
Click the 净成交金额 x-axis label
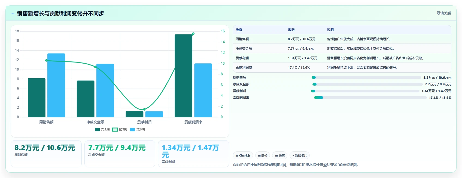click(x=95, y=122)
